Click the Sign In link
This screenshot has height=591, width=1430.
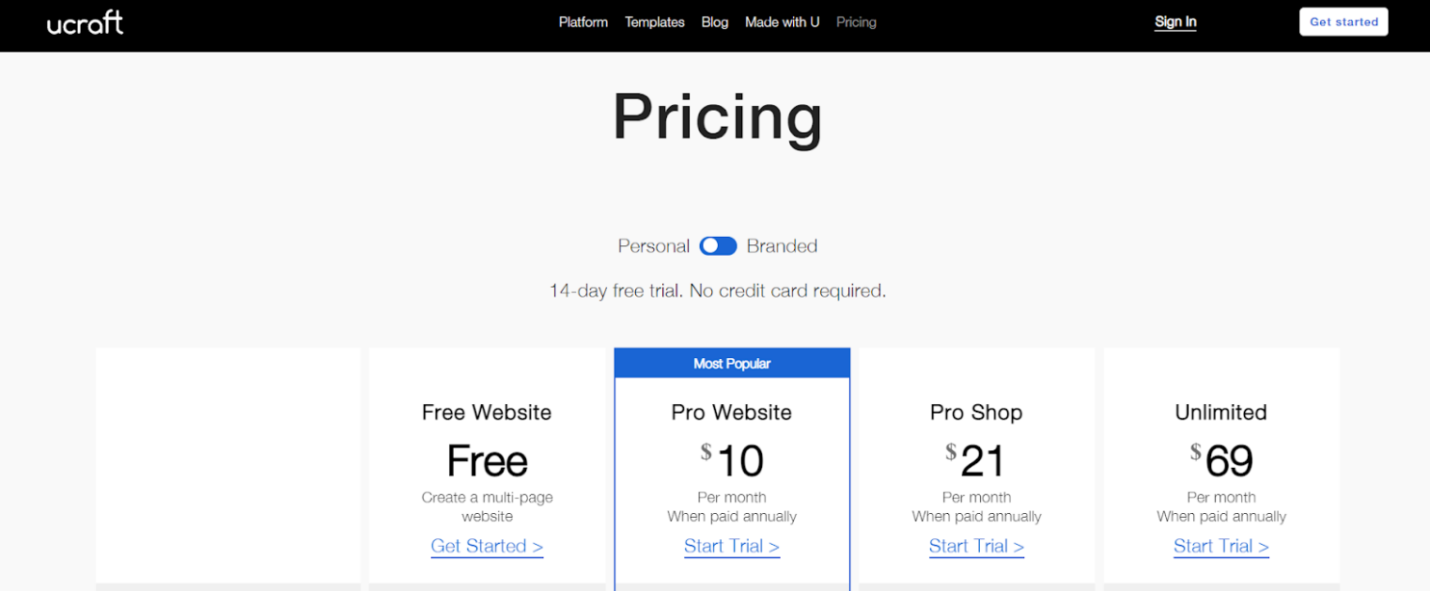click(1175, 21)
